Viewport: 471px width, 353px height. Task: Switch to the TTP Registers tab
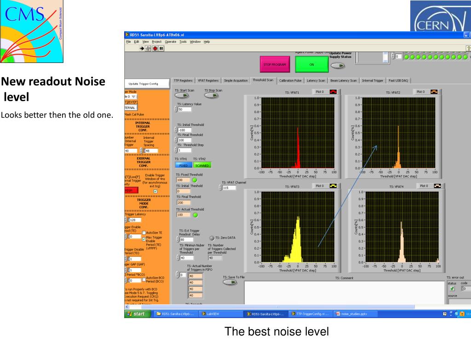point(183,80)
